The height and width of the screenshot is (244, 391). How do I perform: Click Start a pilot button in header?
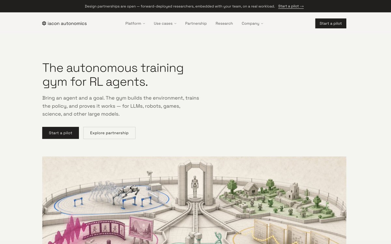pyautogui.click(x=331, y=23)
